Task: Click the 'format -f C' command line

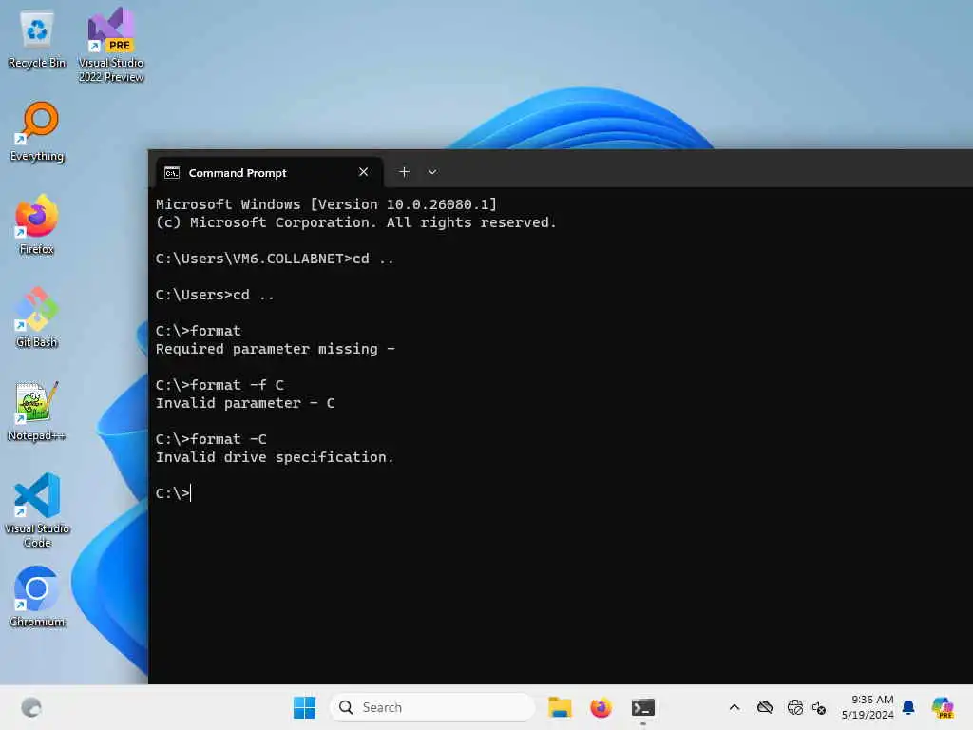Action: tap(219, 385)
